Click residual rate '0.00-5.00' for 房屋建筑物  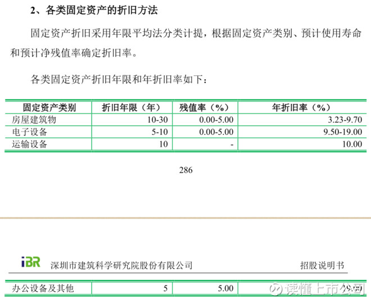click(x=216, y=120)
